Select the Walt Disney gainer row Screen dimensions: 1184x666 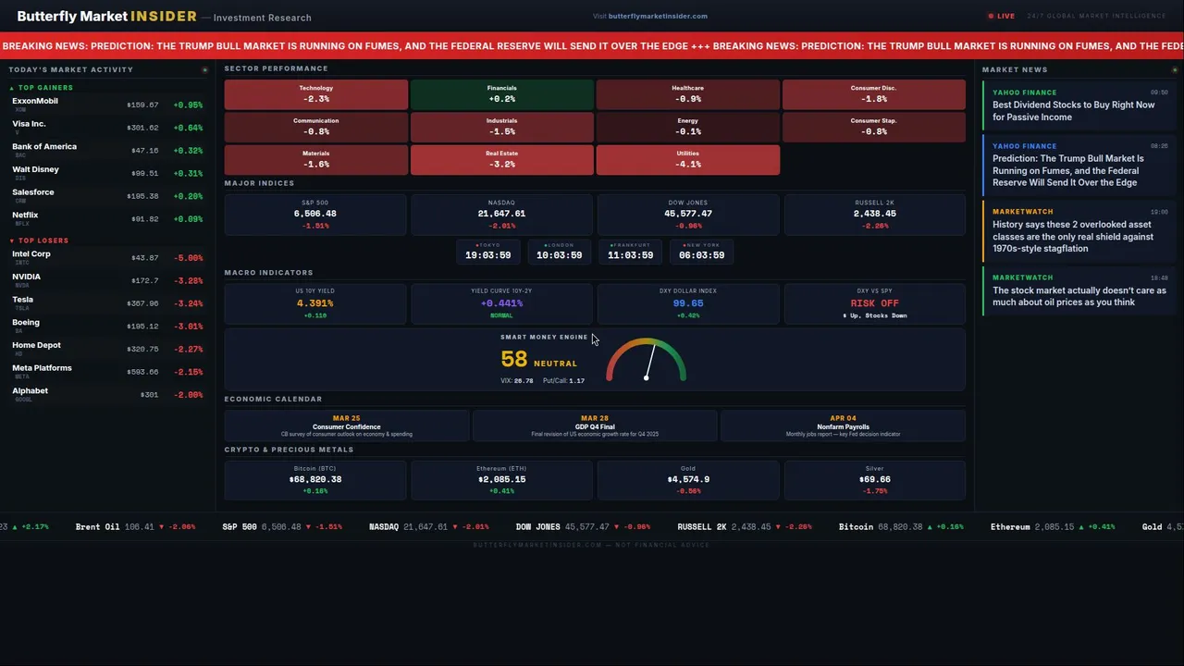(x=107, y=173)
